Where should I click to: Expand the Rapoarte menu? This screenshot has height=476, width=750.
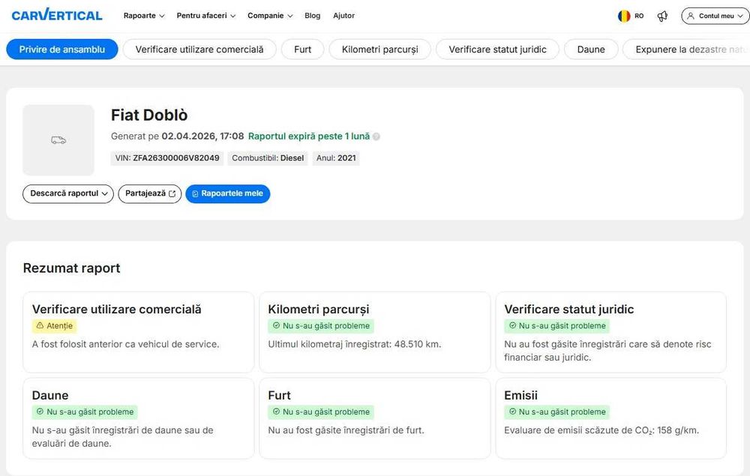144,16
